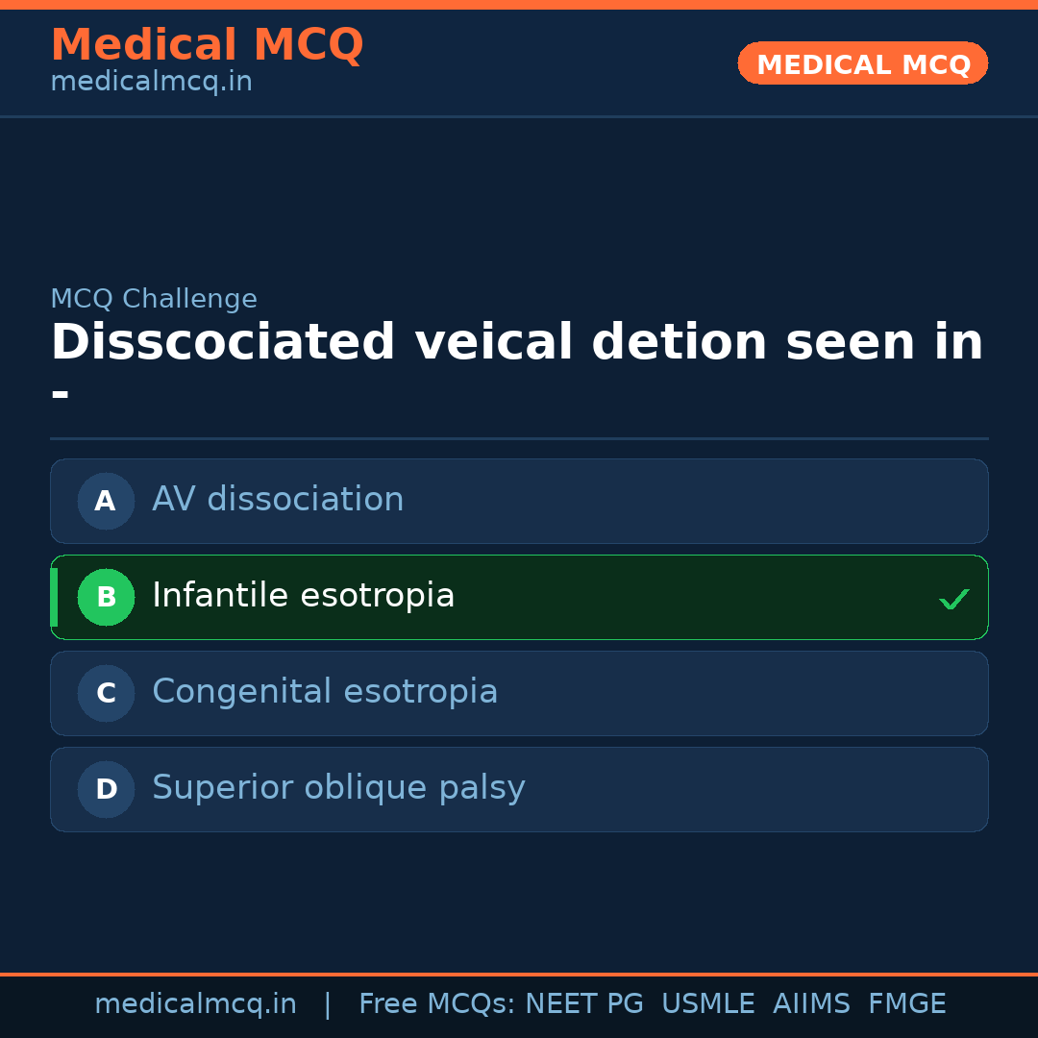The width and height of the screenshot is (1038, 1038).
Task: Pick the Congenital esotropia answer text
Action: pos(325,692)
